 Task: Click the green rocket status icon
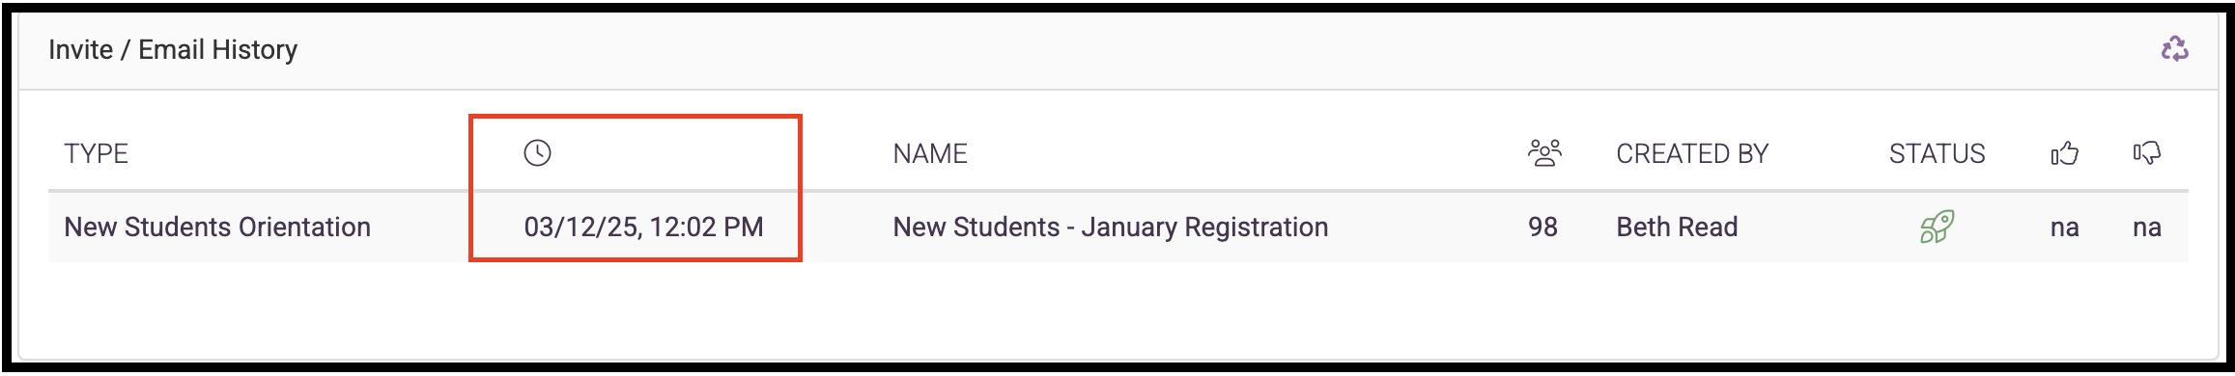[x=1937, y=227]
